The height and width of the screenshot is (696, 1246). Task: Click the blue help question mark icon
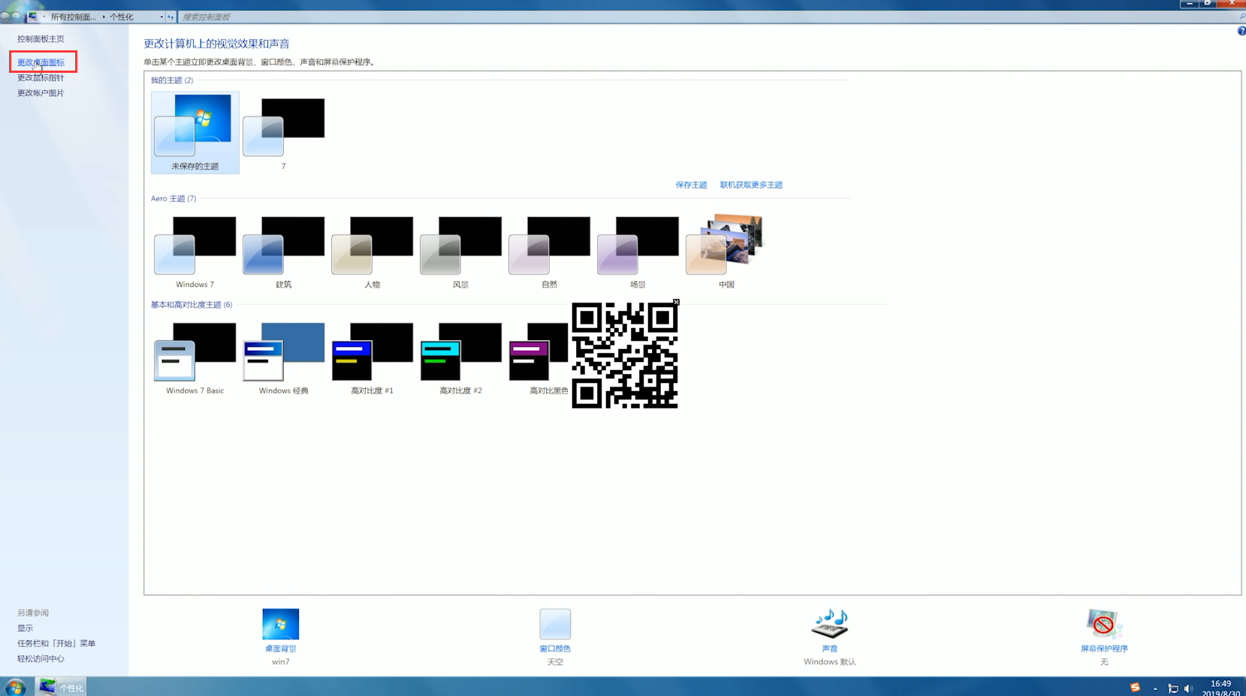(1241, 31)
